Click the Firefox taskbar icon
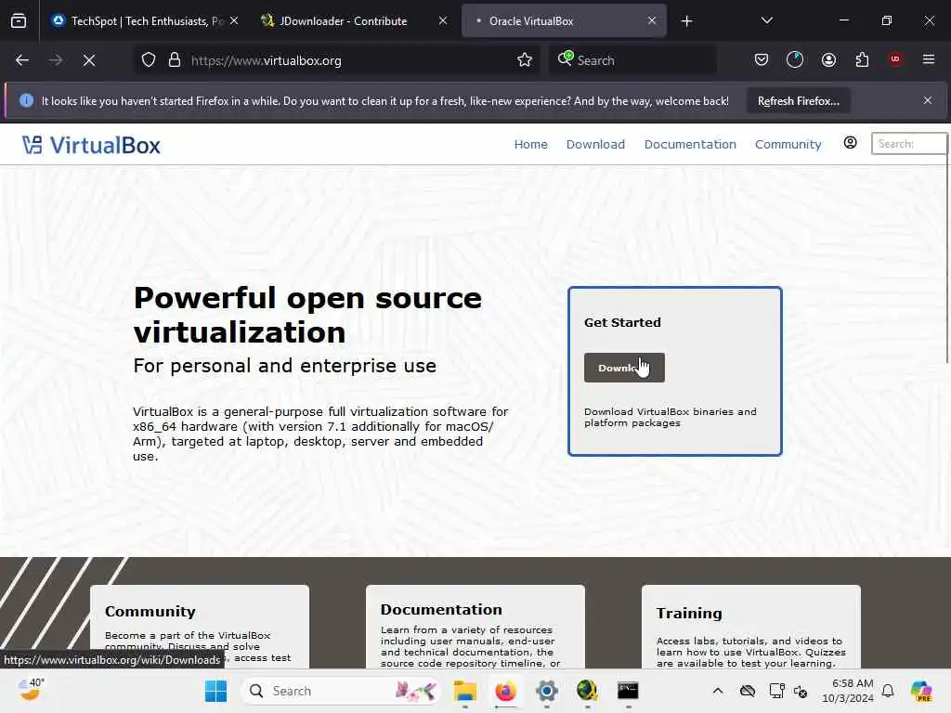The image size is (951, 713). 505,691
